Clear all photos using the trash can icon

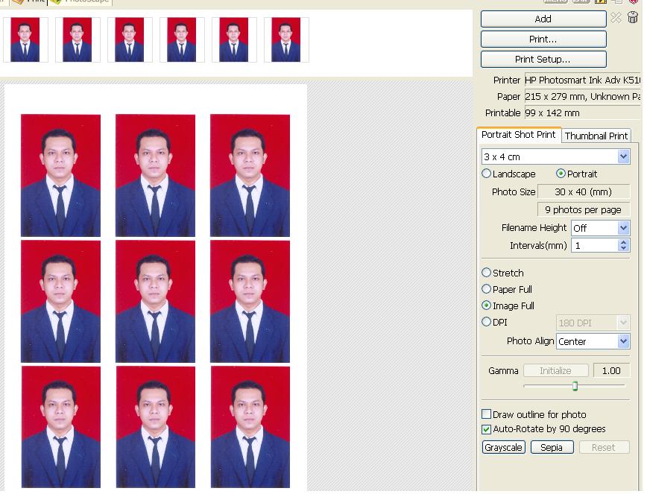click(632, 19)
